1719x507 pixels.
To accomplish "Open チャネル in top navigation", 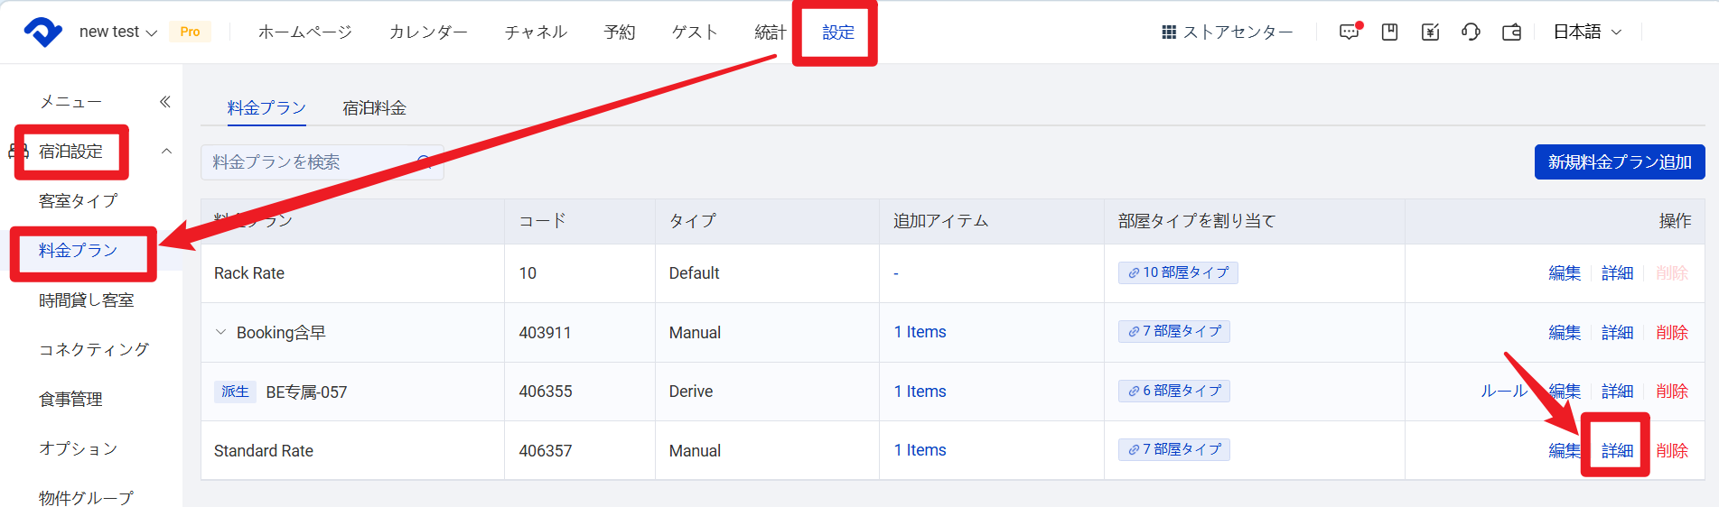I will (x=536, y=32).
